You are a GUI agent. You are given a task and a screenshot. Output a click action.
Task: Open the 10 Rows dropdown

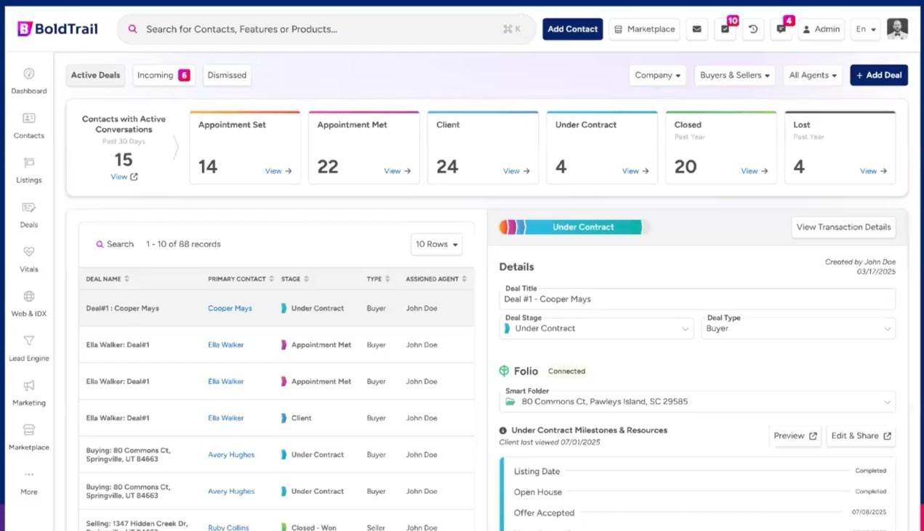436,244
